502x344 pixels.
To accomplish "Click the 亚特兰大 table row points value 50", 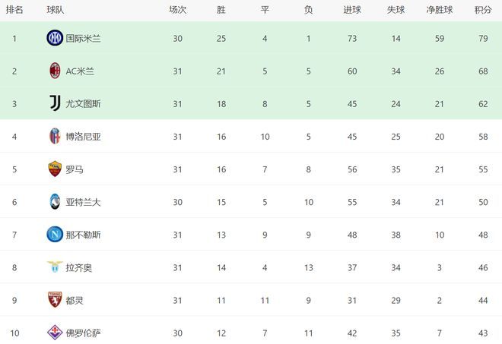I will (483, 202).
